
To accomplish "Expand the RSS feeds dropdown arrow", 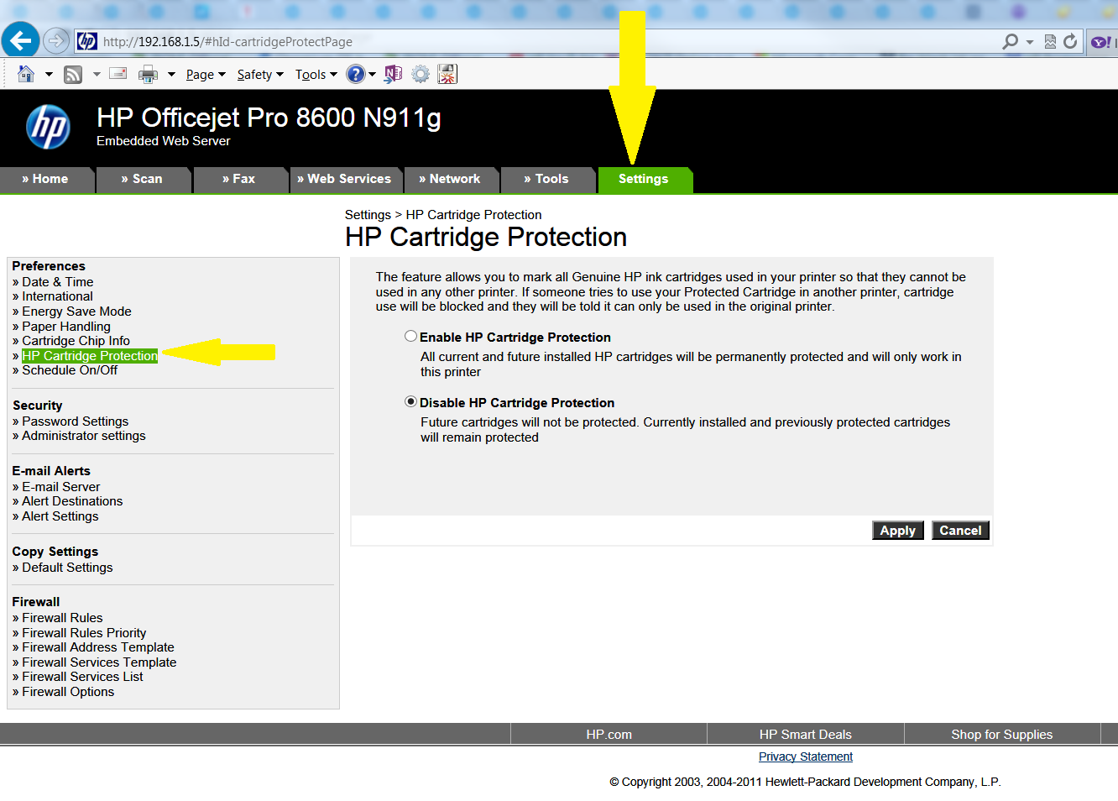I will pos(97,75).
